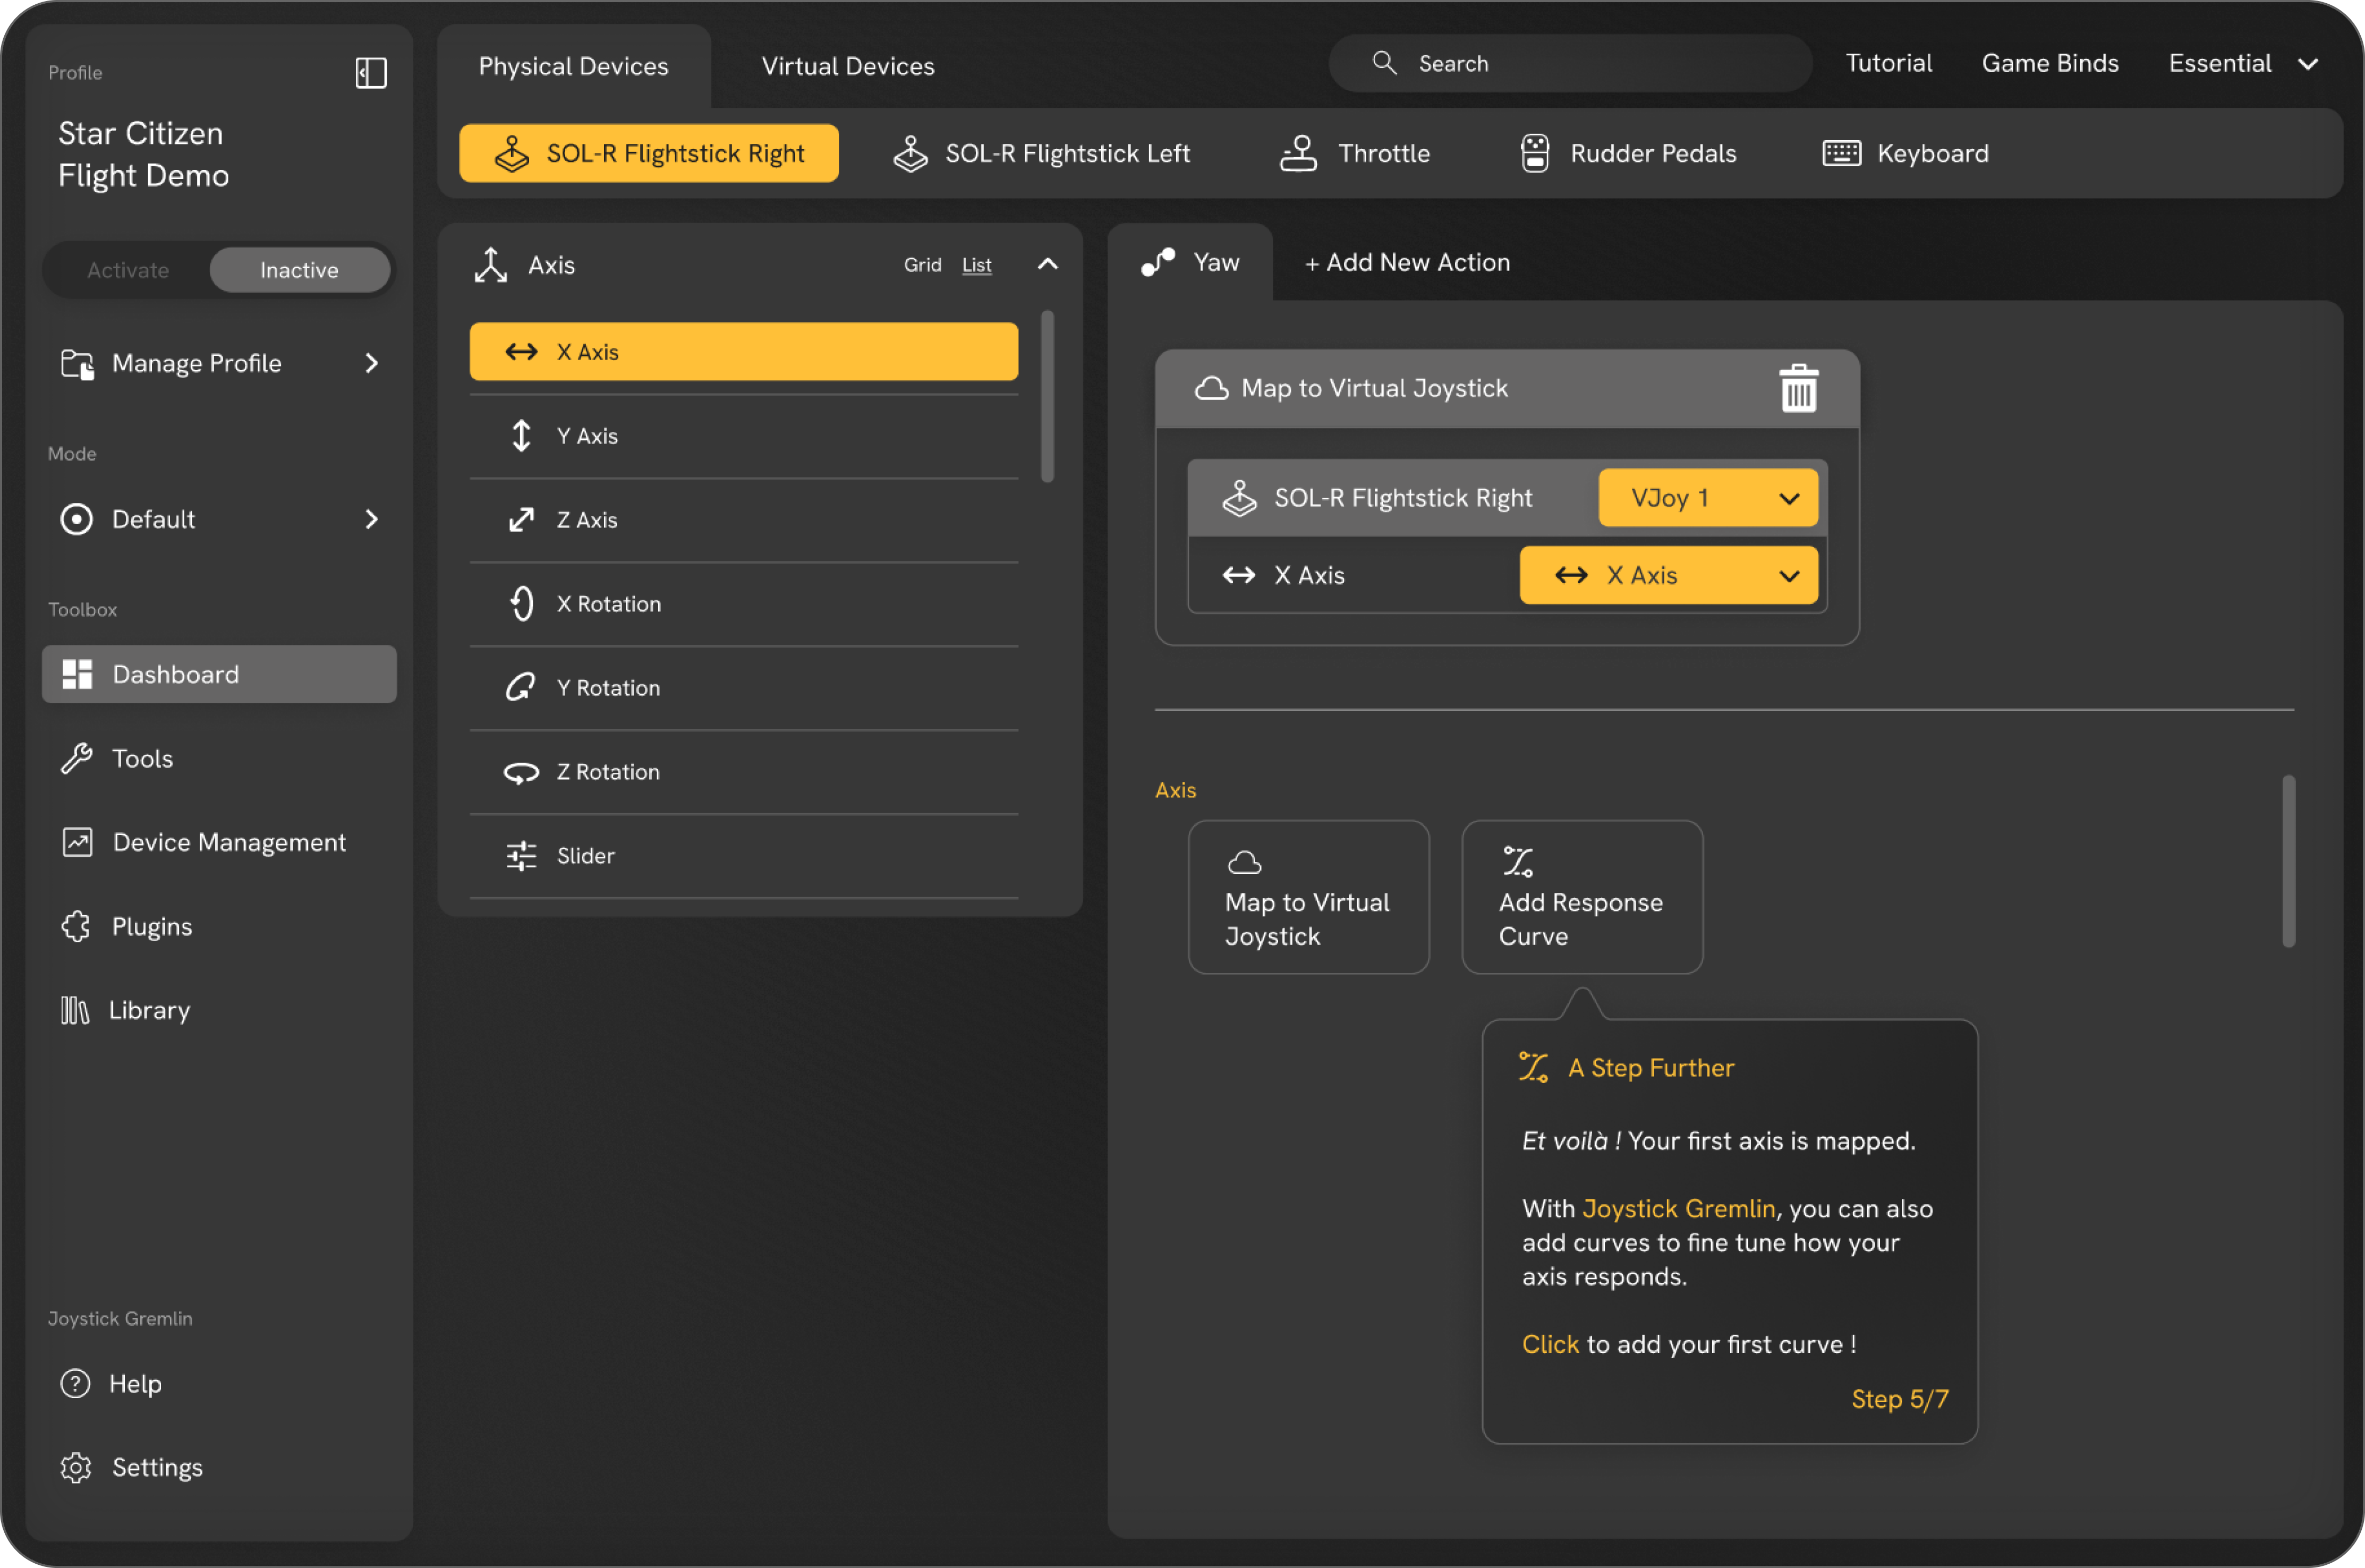Click the response curve icon in A Step Further

point(1533,1068)
